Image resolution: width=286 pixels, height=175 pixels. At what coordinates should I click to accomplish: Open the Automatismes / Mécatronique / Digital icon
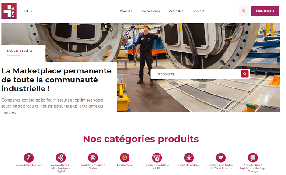[61, 157]
